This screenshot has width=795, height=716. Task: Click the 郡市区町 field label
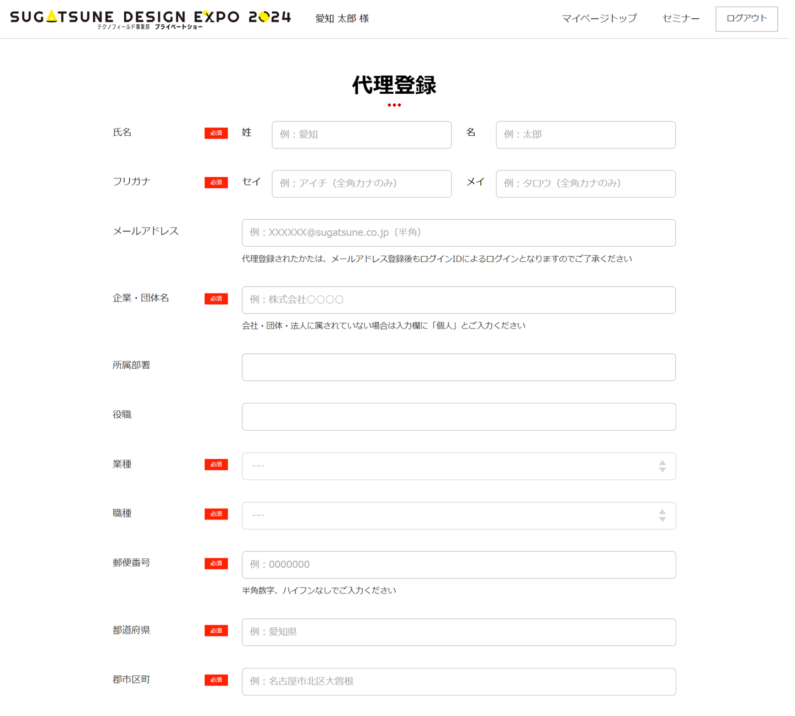131,680
